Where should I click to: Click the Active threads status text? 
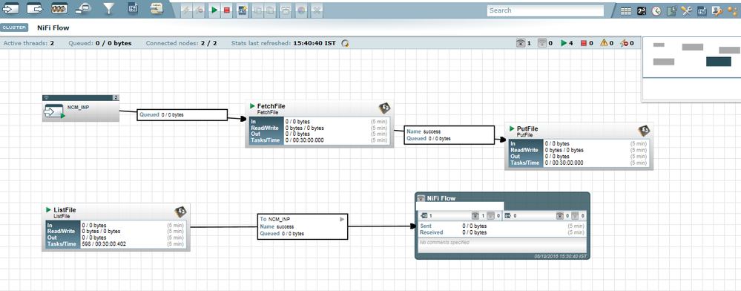28,43
